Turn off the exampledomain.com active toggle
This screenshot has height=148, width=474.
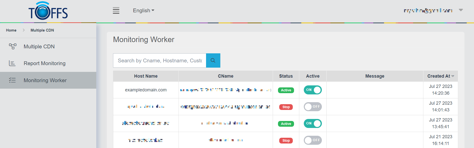tap(313, 90)
